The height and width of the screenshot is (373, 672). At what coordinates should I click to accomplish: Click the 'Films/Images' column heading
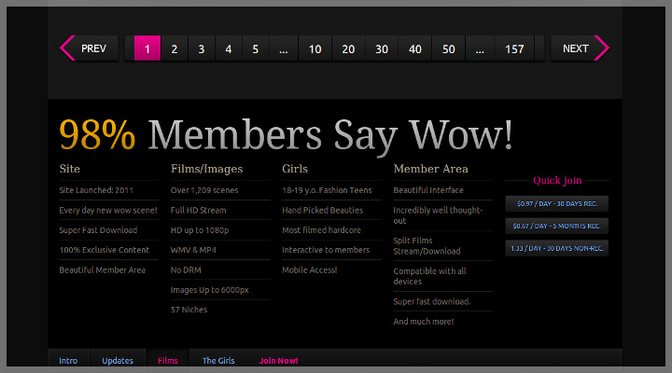206,169
